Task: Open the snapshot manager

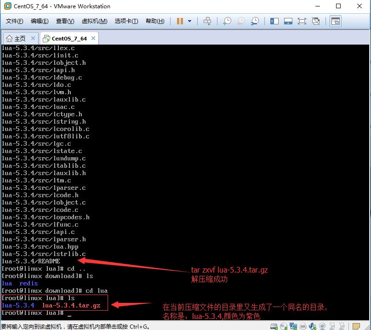Action: click(255, 21)
